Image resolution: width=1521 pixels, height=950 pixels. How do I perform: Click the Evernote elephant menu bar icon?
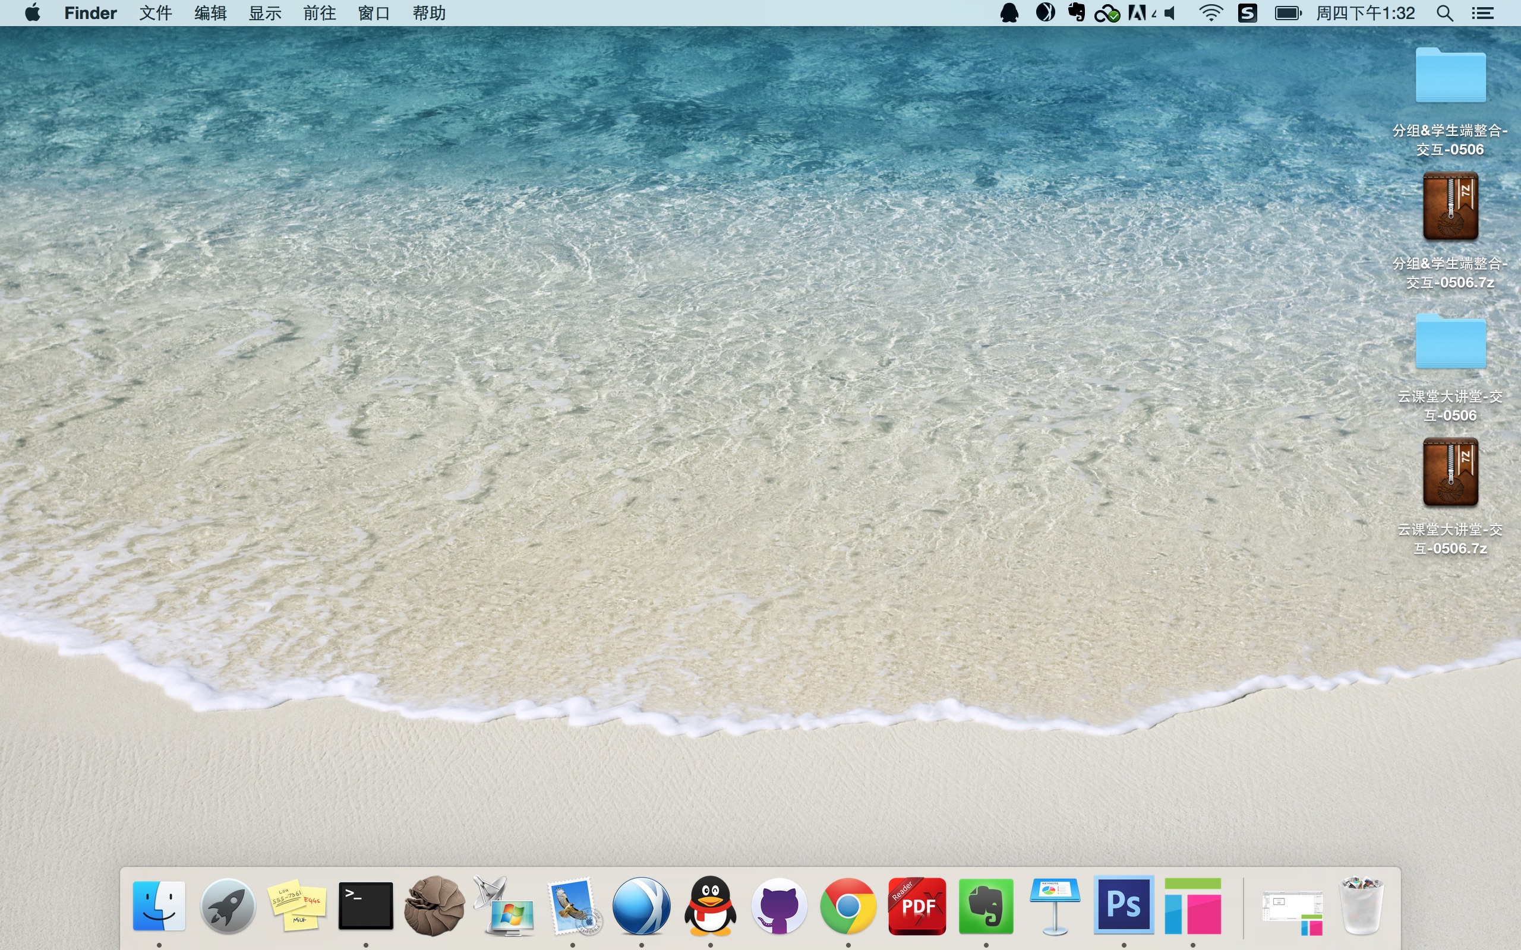(x=1077, y=12)
